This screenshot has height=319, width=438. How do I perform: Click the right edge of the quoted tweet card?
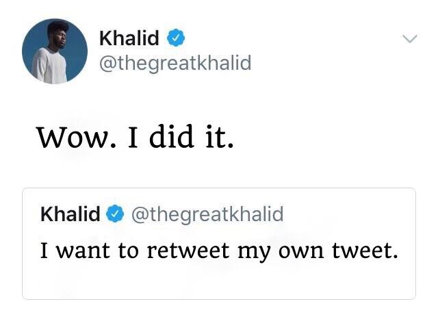tap(414, 244)
